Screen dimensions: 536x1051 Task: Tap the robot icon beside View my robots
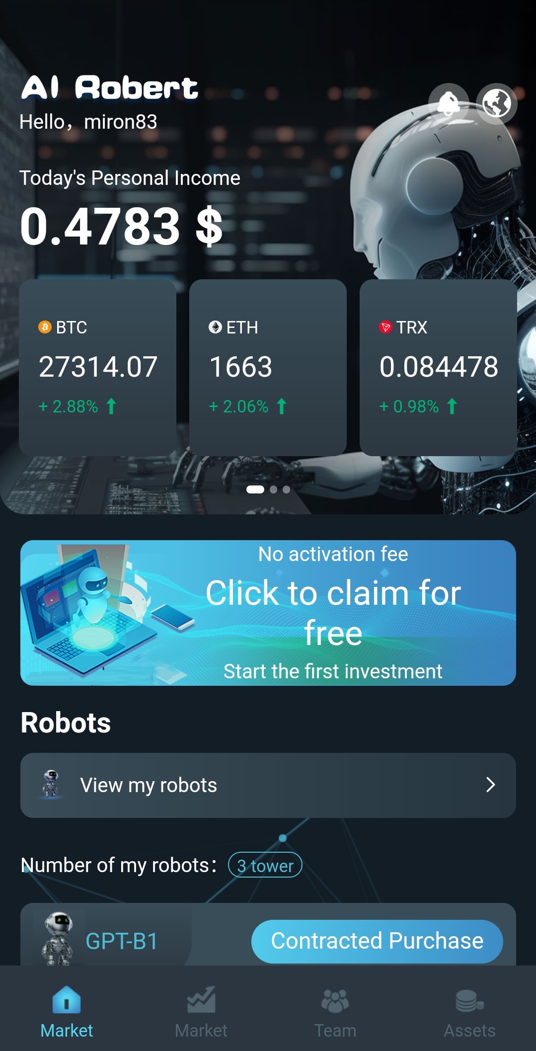click(x=51, y=785)
